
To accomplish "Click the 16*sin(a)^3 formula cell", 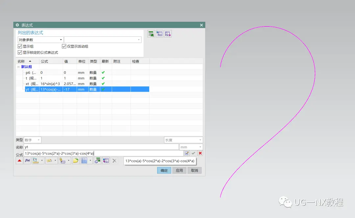I will point(51,84).
